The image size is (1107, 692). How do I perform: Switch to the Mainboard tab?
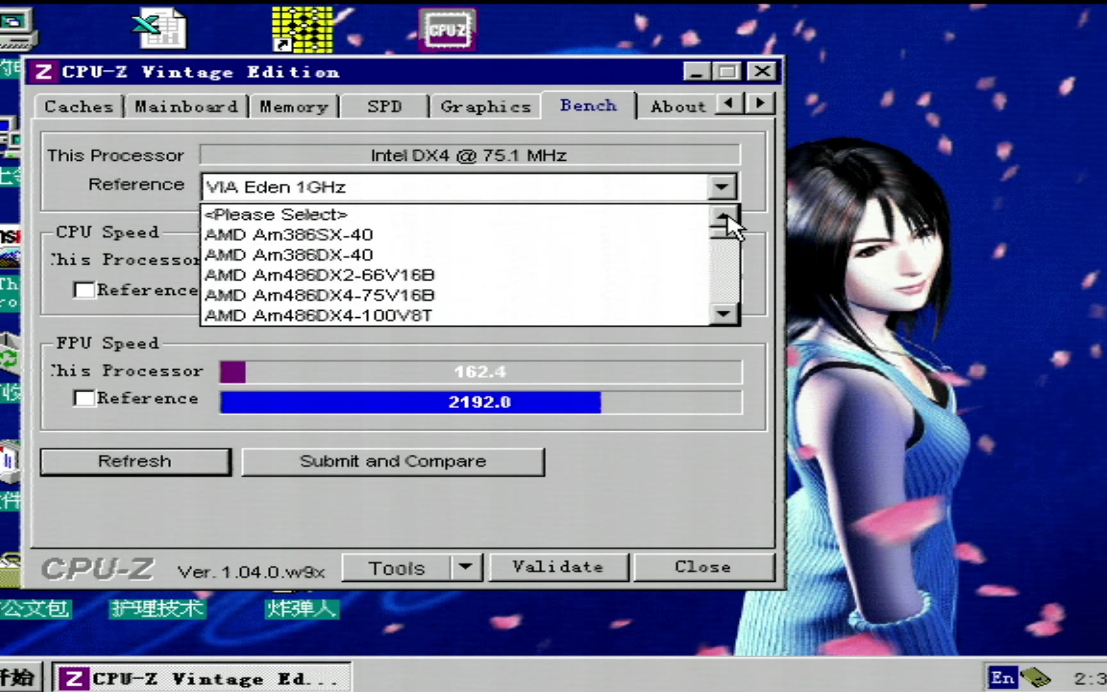[186, 106]
